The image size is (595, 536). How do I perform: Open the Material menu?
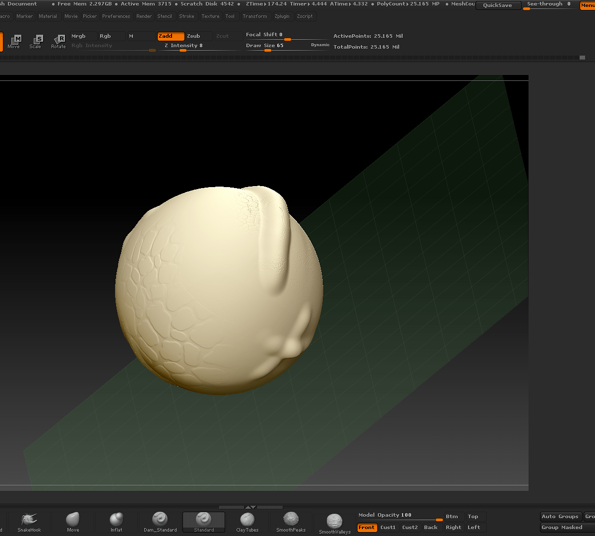coord(48,16)
